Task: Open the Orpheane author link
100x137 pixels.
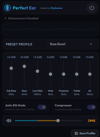Action: (x=57, y=8)
